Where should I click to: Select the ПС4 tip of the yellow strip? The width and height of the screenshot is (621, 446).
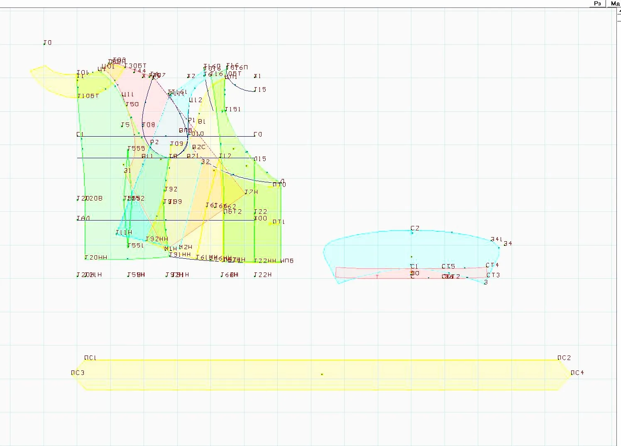click(x=577, y=372)
